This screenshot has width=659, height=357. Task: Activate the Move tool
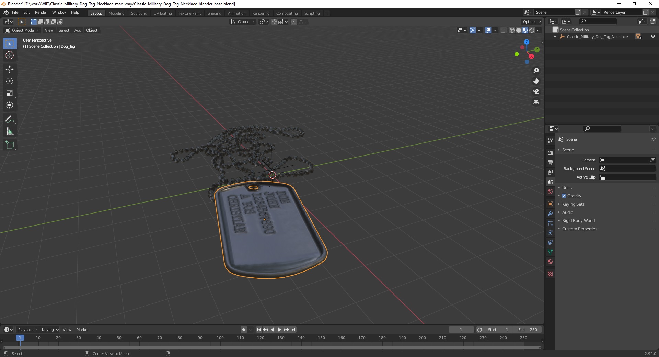(10, 69)
